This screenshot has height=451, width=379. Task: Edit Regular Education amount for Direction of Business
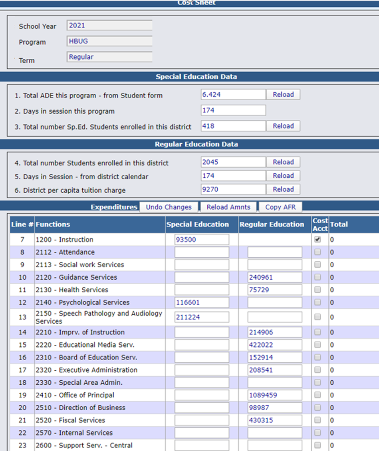click(275, 407)
